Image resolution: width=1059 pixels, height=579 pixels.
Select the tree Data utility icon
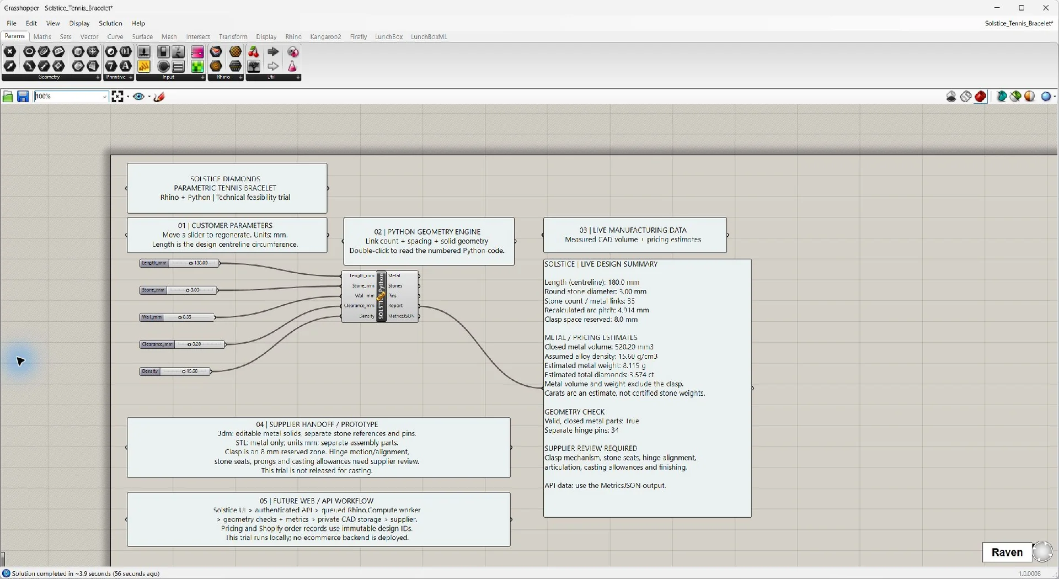point(253,66)
